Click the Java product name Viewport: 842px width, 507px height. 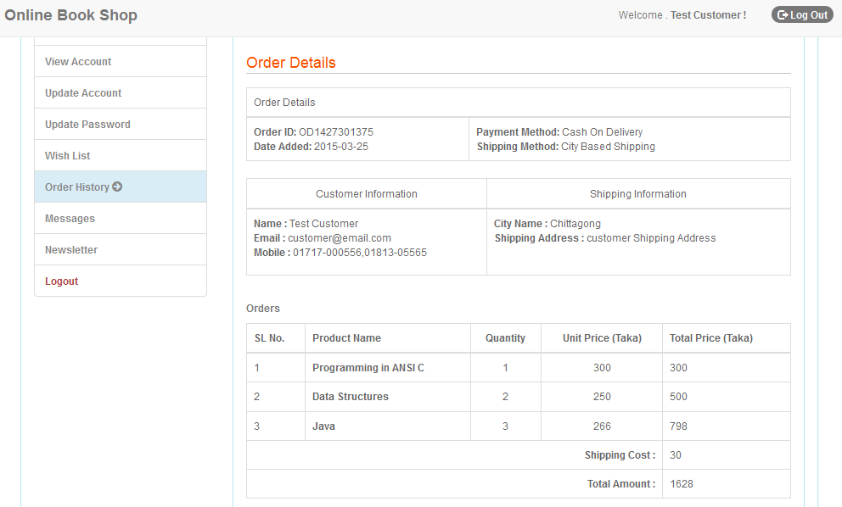click(x=323, y=426)
